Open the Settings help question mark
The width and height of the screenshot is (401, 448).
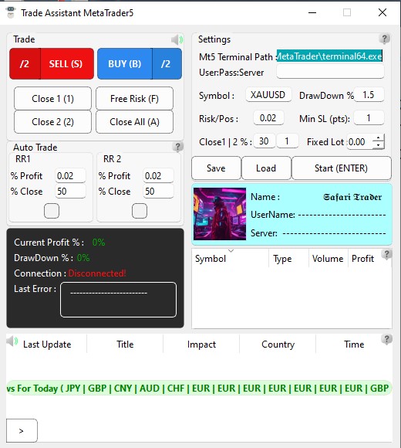[385, 39]
